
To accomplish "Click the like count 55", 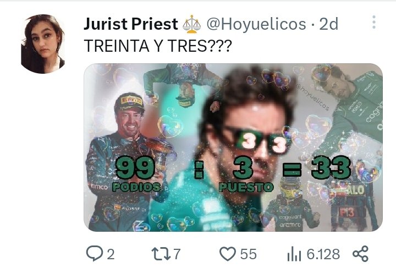I will pos(248,254).
